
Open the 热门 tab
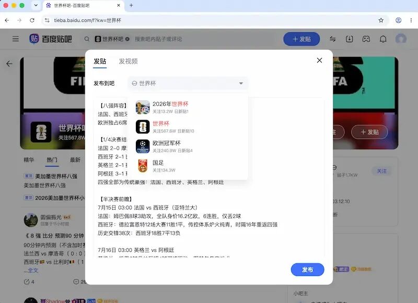pyautogui.click(x=52, y=160)
